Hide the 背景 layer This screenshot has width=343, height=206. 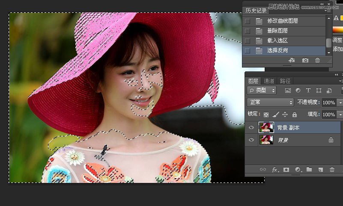(251, 140)
